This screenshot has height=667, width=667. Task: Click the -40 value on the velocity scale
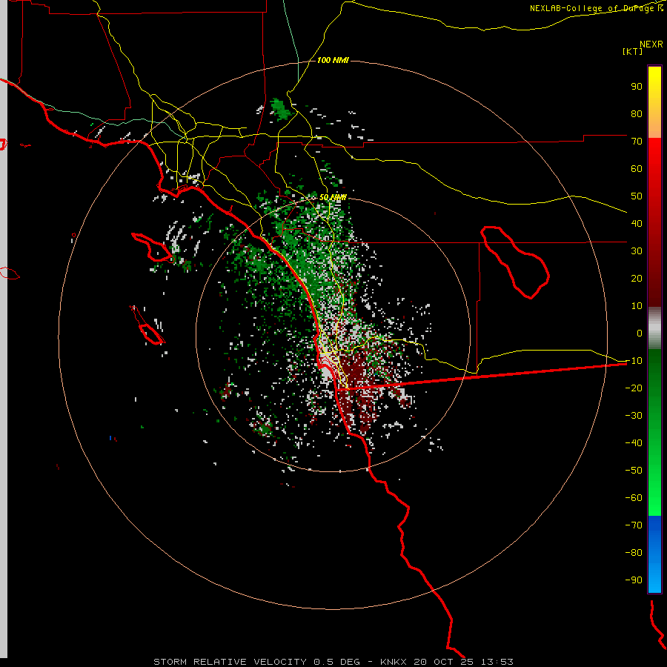pos(634,443)
